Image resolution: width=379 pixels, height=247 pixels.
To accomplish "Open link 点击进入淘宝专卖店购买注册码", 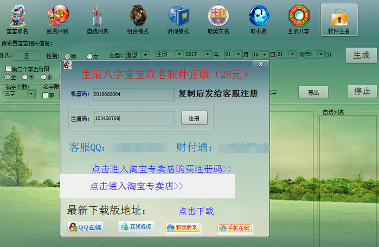I will [x=162, y=169].
